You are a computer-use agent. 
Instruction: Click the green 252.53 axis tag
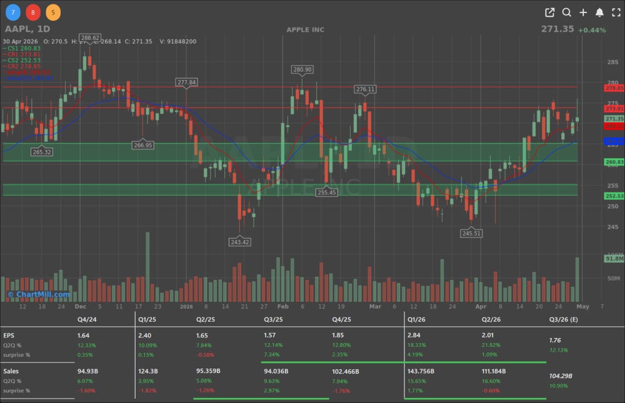click(614, 196)
